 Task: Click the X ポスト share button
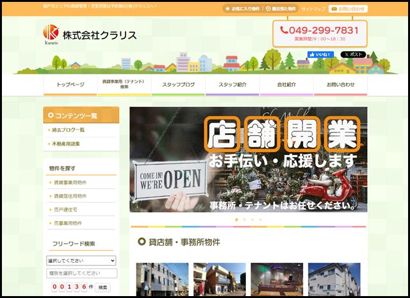coord(353,54)
